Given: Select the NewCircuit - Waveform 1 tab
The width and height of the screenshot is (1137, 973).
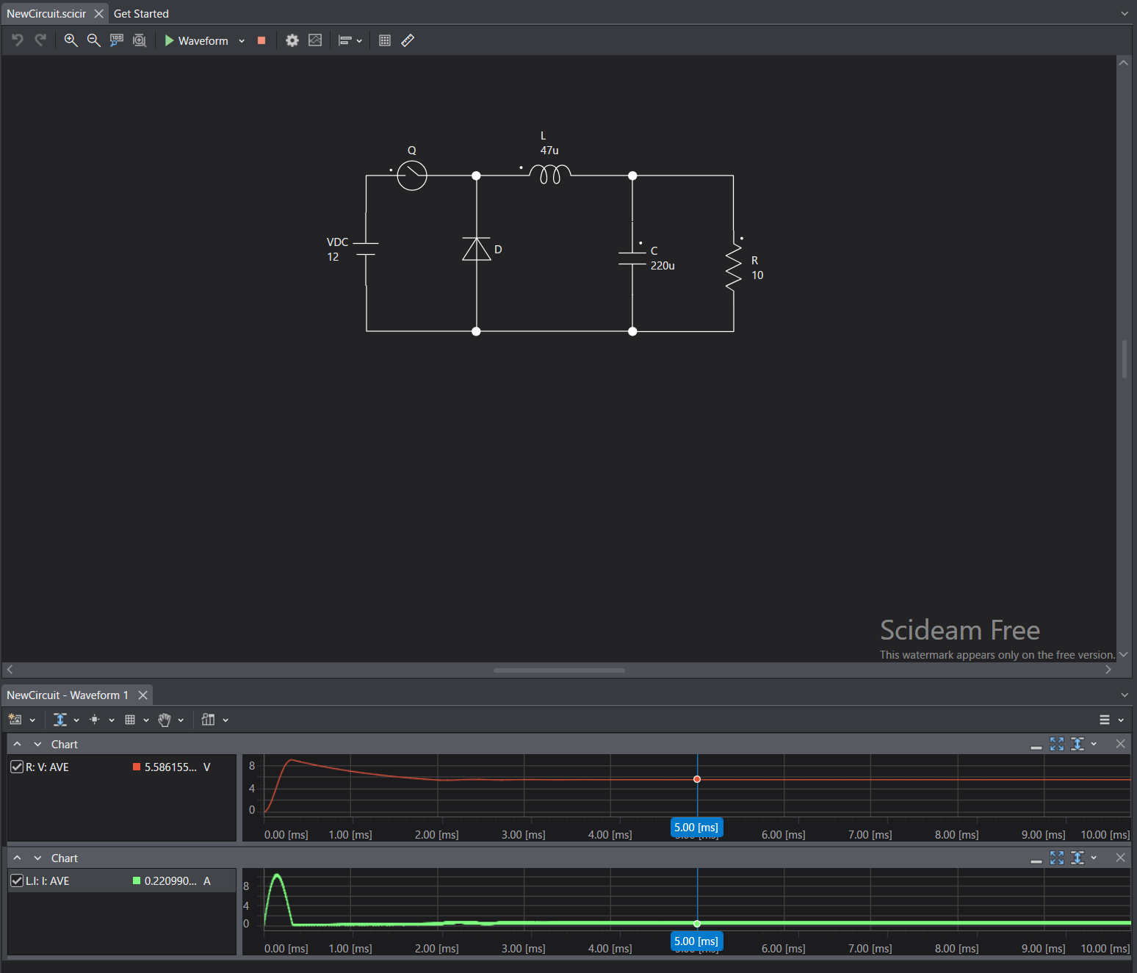Looking at the screenshot, I should (68, 695).
